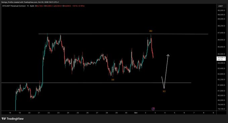Click the Oct label on the time axis
The height and width of the screenshot is (123, 228).
tap(136, 113)
